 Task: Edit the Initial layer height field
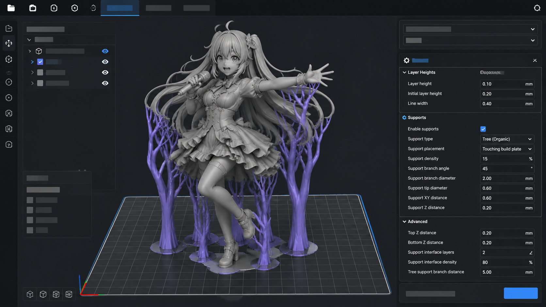507,94
